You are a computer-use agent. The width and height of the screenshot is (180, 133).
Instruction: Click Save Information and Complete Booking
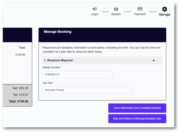coord(137,108)
